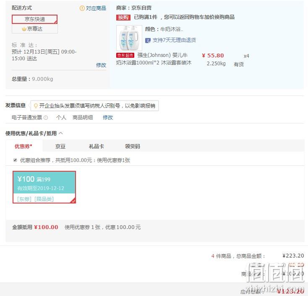
Task: Click the crown icon beside 京尊达
Action: [24, 29]
